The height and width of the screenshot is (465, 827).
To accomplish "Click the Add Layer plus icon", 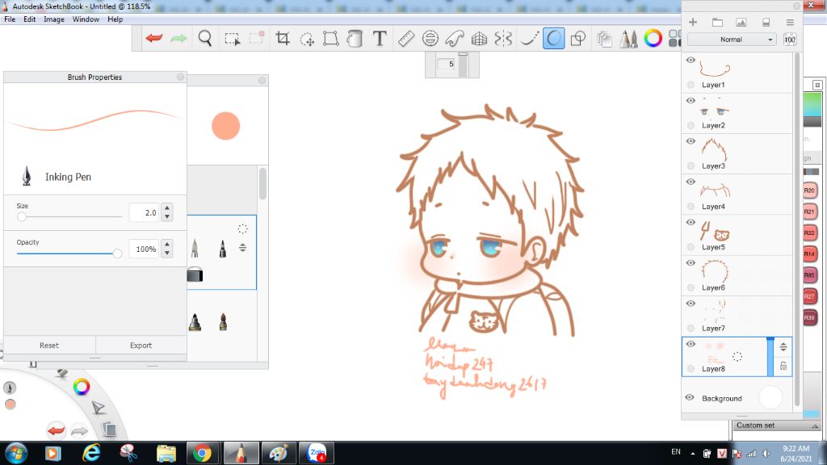I will pos(693,22).
